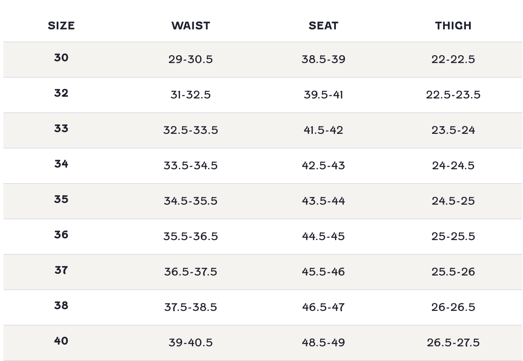Select size 37 row label
523x361 pixels.
tap(61, 270)
